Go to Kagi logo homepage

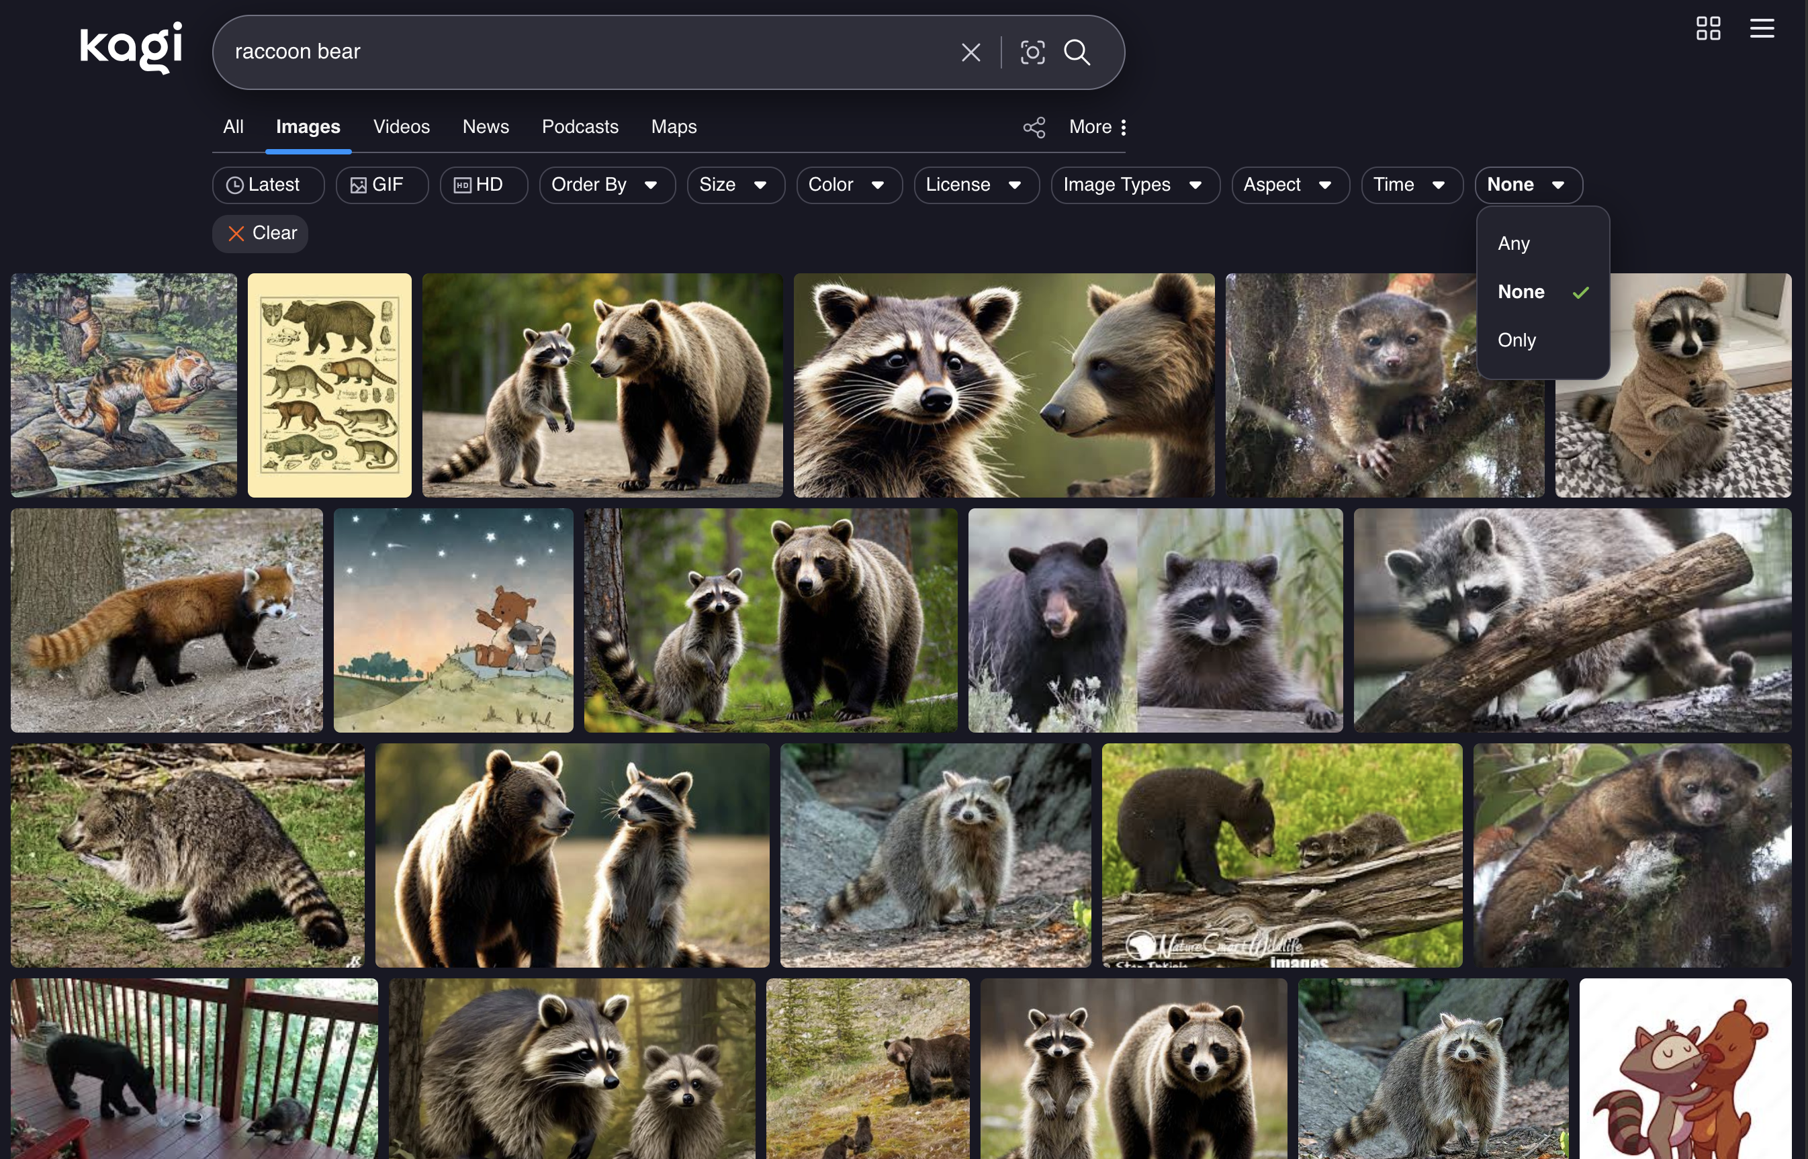tap(131, 48)
